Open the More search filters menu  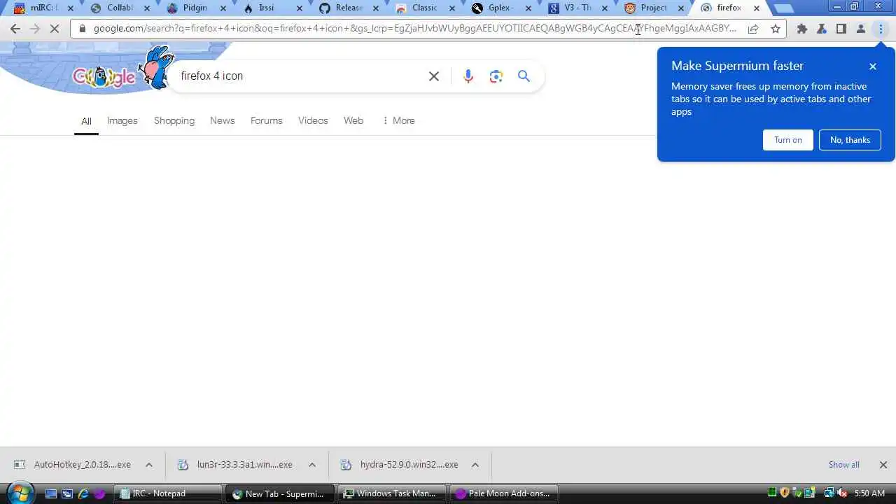pyautogui.click(x=398, y=120)
